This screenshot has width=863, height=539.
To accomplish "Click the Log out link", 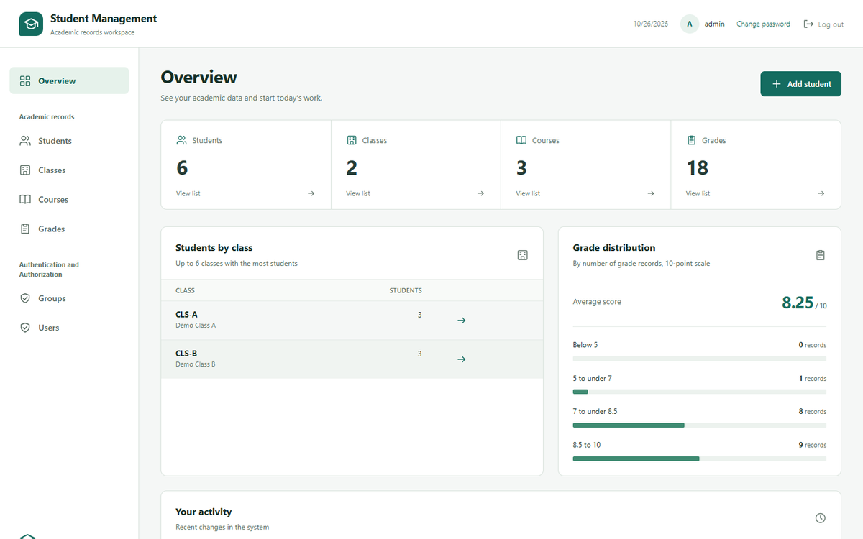I will pyautogui.click(x=823, y=24).
